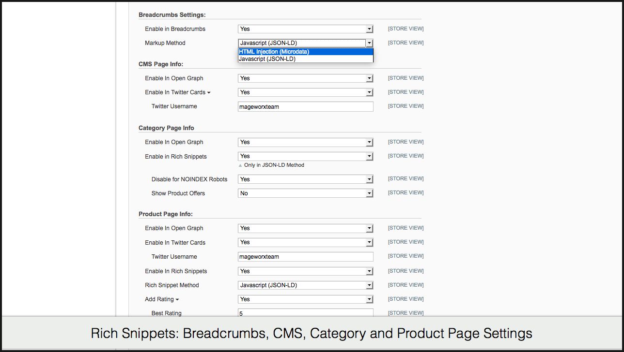The width and height of the screenshot is (624, 352).
Task: Collapse arrow next to Add Rating label
Action: (177, 300)
